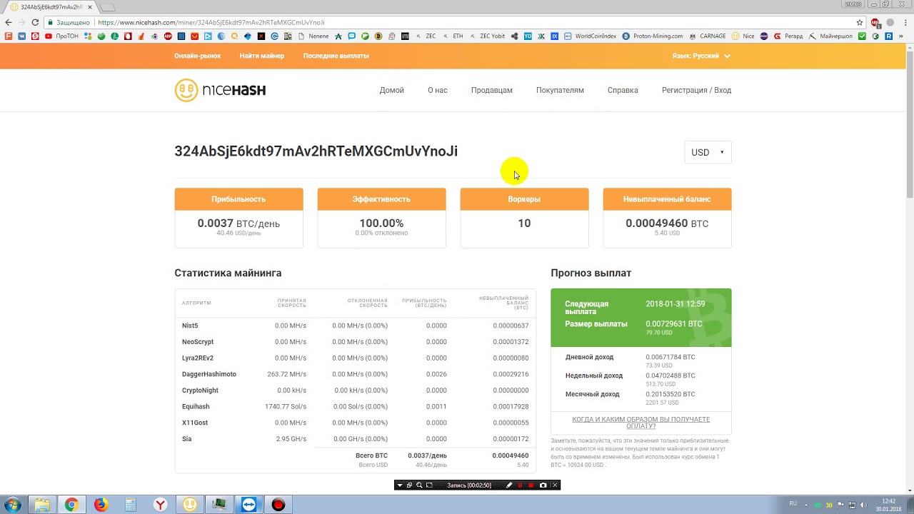Image resolution: width=914 pixels, height=514 pixels.
Task: Select the pencil drawing tool in recording toolbar
Action: point(509,485)
